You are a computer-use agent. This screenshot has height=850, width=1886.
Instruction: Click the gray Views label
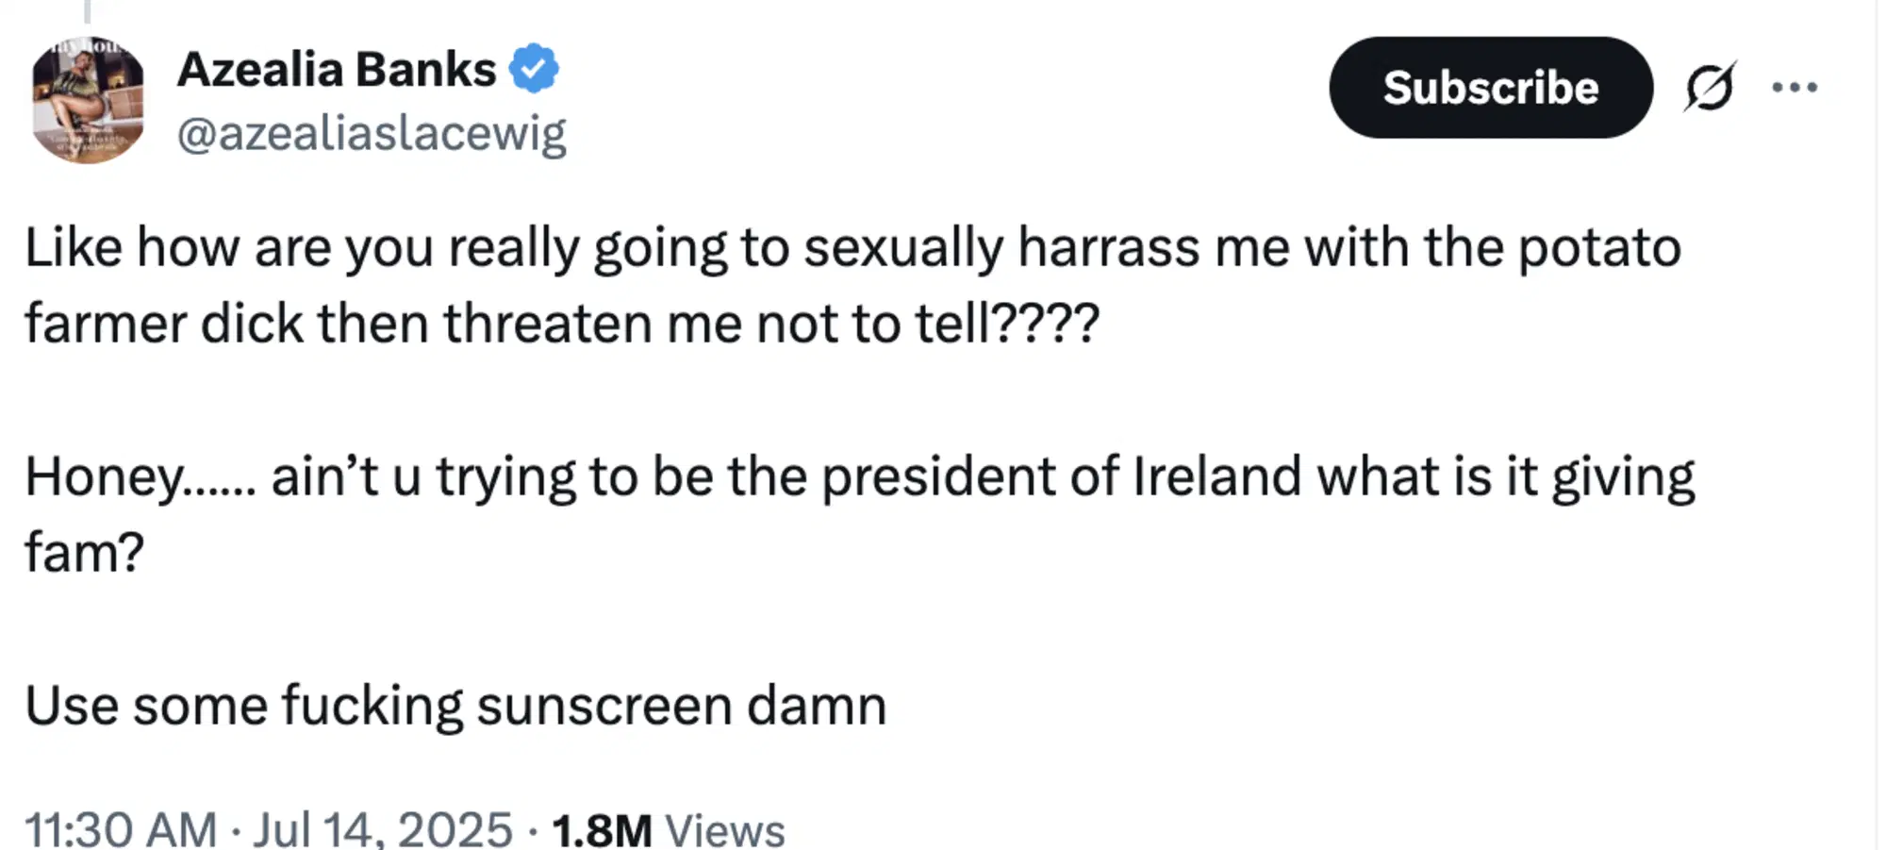pos(724,830)
